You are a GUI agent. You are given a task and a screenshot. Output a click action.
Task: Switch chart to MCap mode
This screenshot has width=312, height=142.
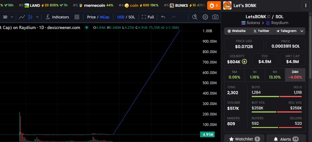[x=104, y=17]
